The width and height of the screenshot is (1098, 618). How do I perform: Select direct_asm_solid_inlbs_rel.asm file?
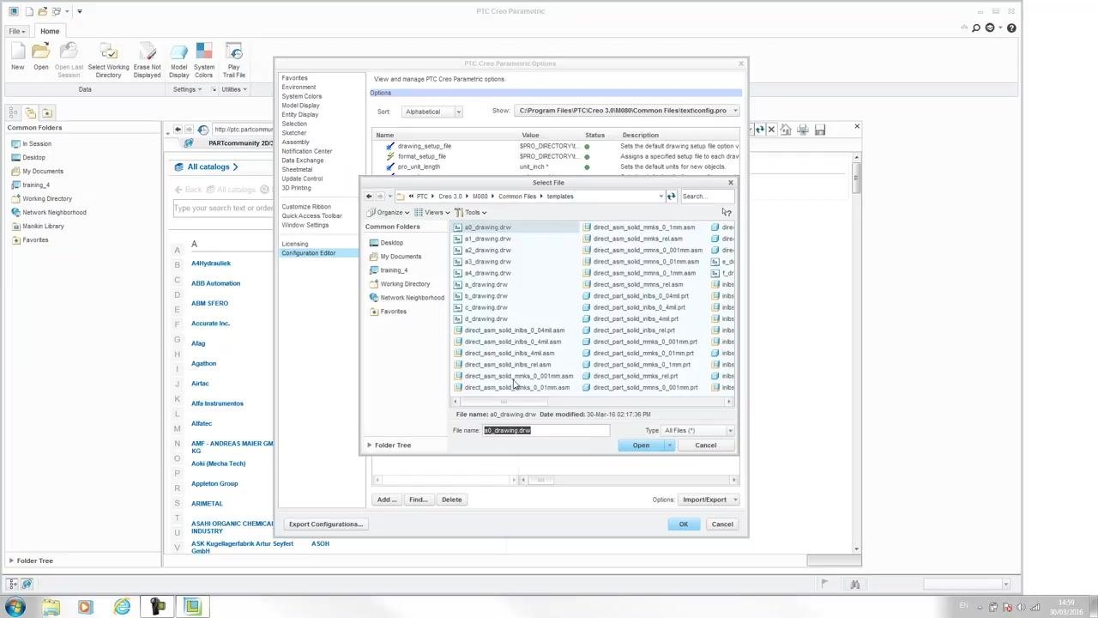pos(508,365)
